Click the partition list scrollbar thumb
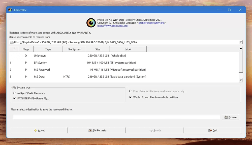Image resolution: width=252 pixels, height=145 pixels. (x=241, y=62)
